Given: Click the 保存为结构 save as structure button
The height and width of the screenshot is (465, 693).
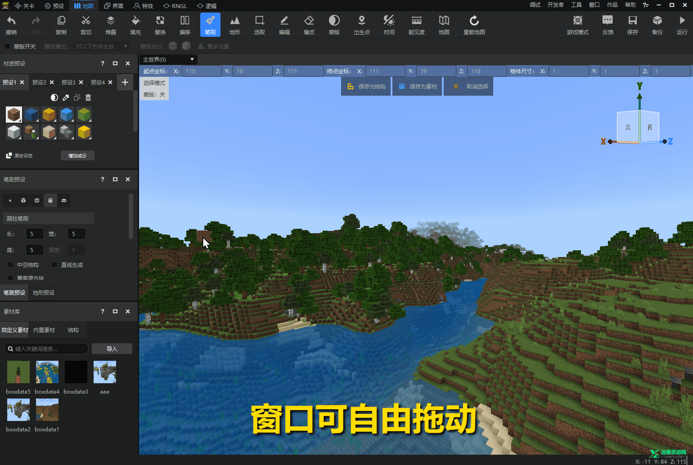Looking at the screenshot, I should pyautogui.click(x=366, y=86).
